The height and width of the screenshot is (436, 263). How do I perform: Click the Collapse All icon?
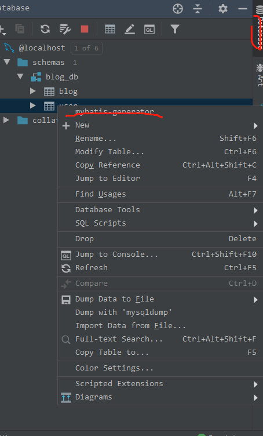pos(198,9)
